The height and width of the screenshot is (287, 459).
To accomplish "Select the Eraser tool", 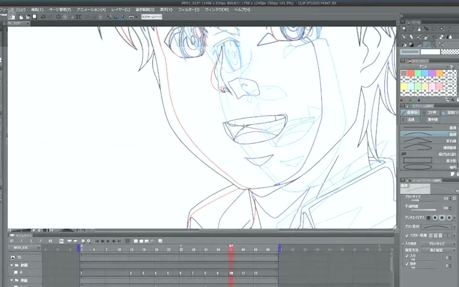I will click(441, 37).
